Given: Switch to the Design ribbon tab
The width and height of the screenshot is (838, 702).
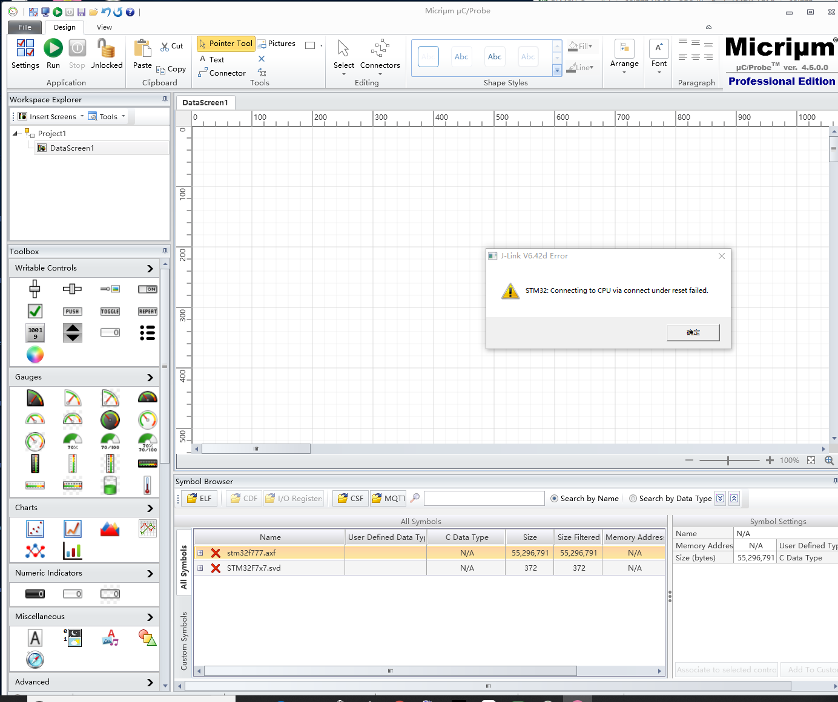Looking at the screenshot, I should coord(65,27).
